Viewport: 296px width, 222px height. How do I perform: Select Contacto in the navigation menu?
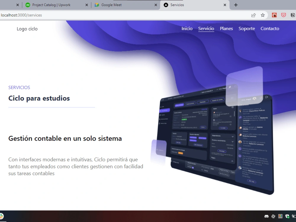tap(270, 28)
